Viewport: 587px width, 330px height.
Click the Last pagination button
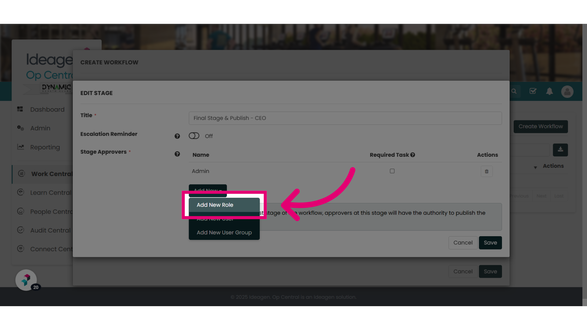tap(559, 196)
